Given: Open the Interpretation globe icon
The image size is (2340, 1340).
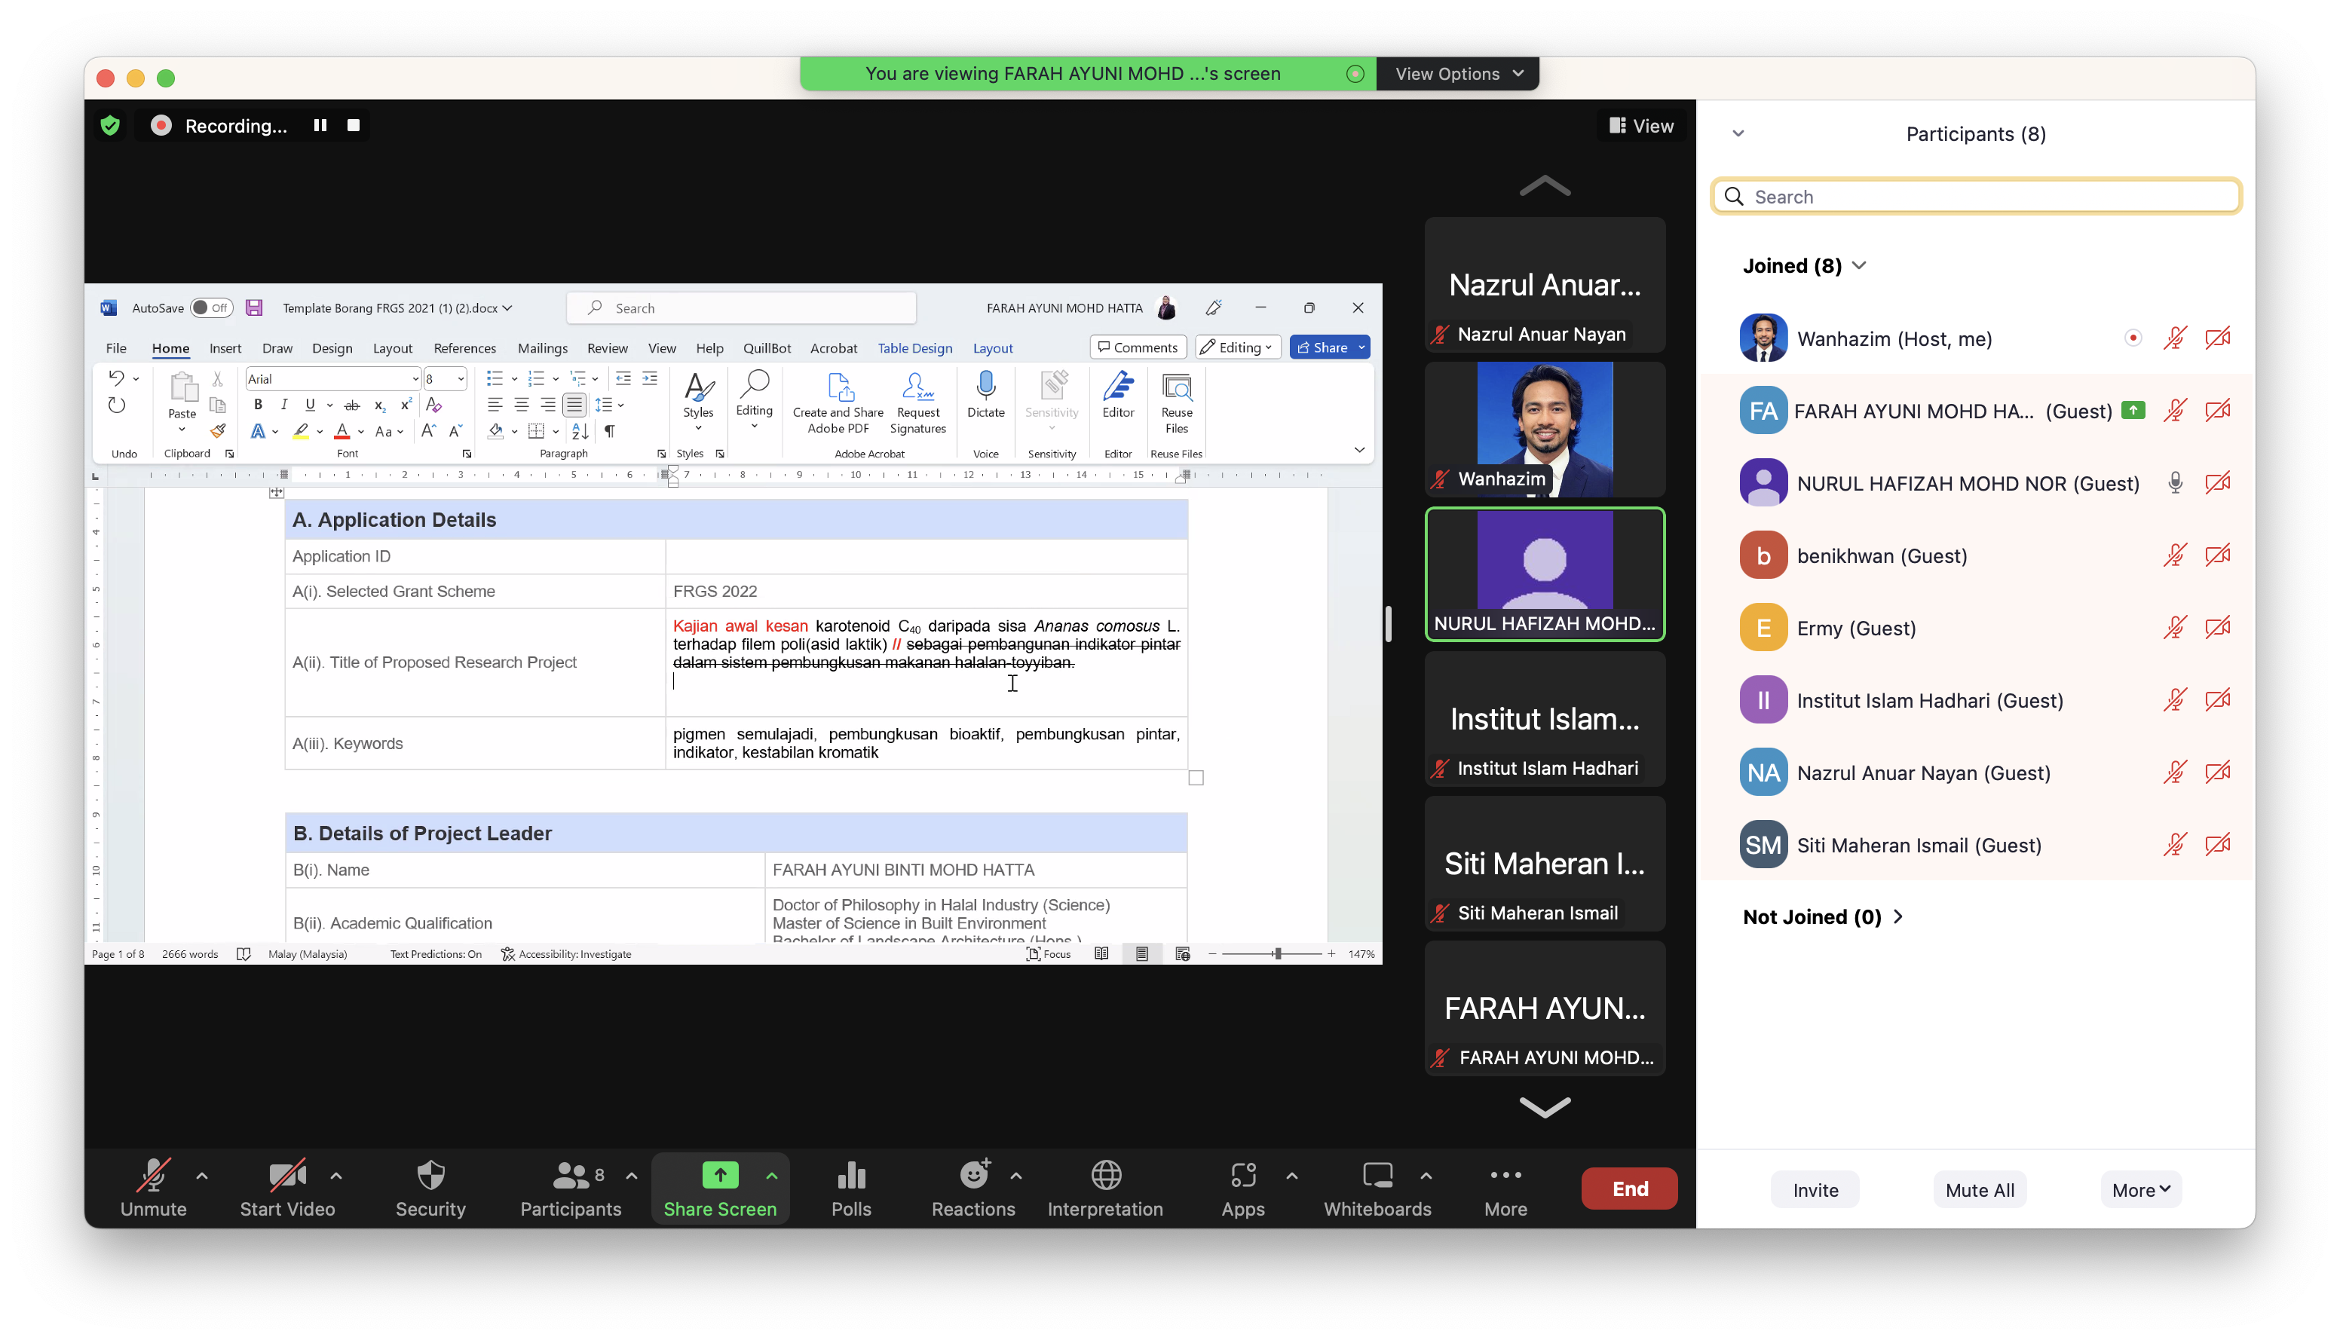Looking at the screenshot, I should tap(1104, 1176).
